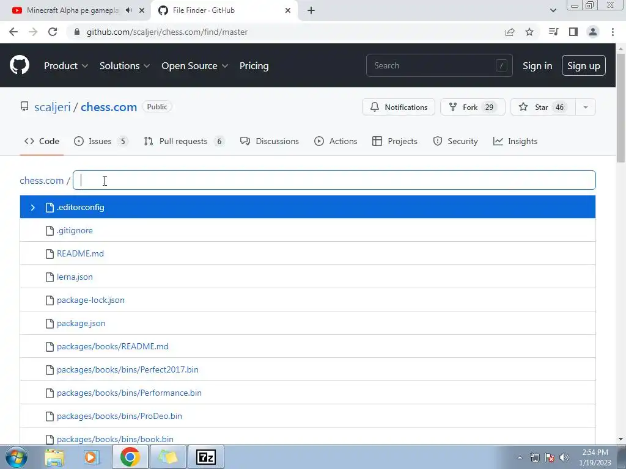The image size is (626, 469).
Task: Switch to the Minecraft Alpha YouTube tab
Action: coord(72,10)
